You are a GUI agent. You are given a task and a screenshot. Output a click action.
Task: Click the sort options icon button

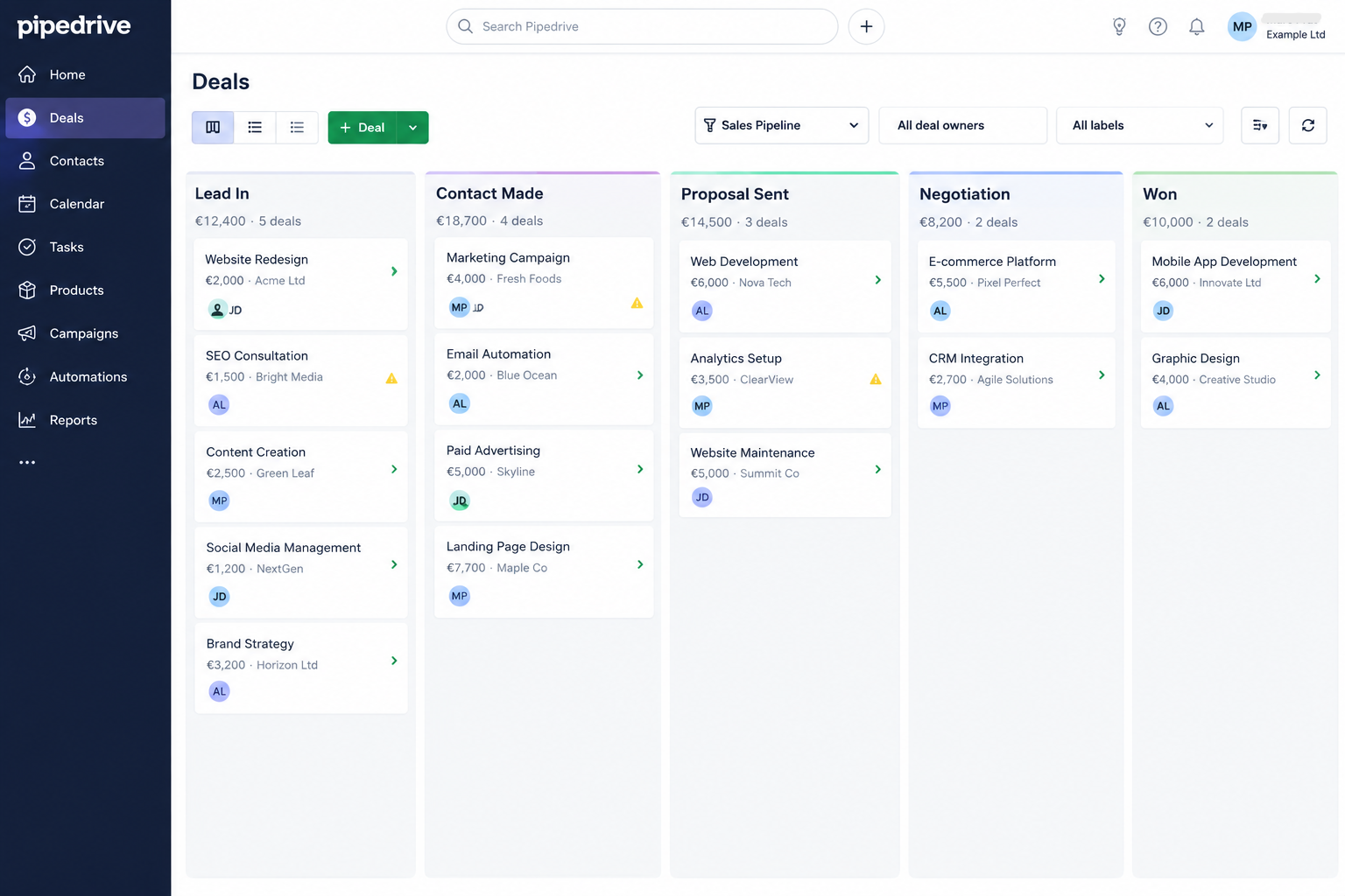click(1260, 125)
